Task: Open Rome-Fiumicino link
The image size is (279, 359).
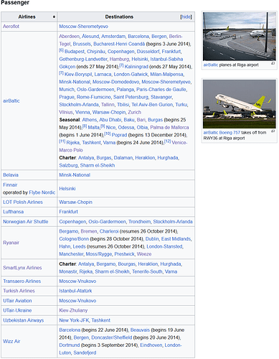Action: pos(94,97)
